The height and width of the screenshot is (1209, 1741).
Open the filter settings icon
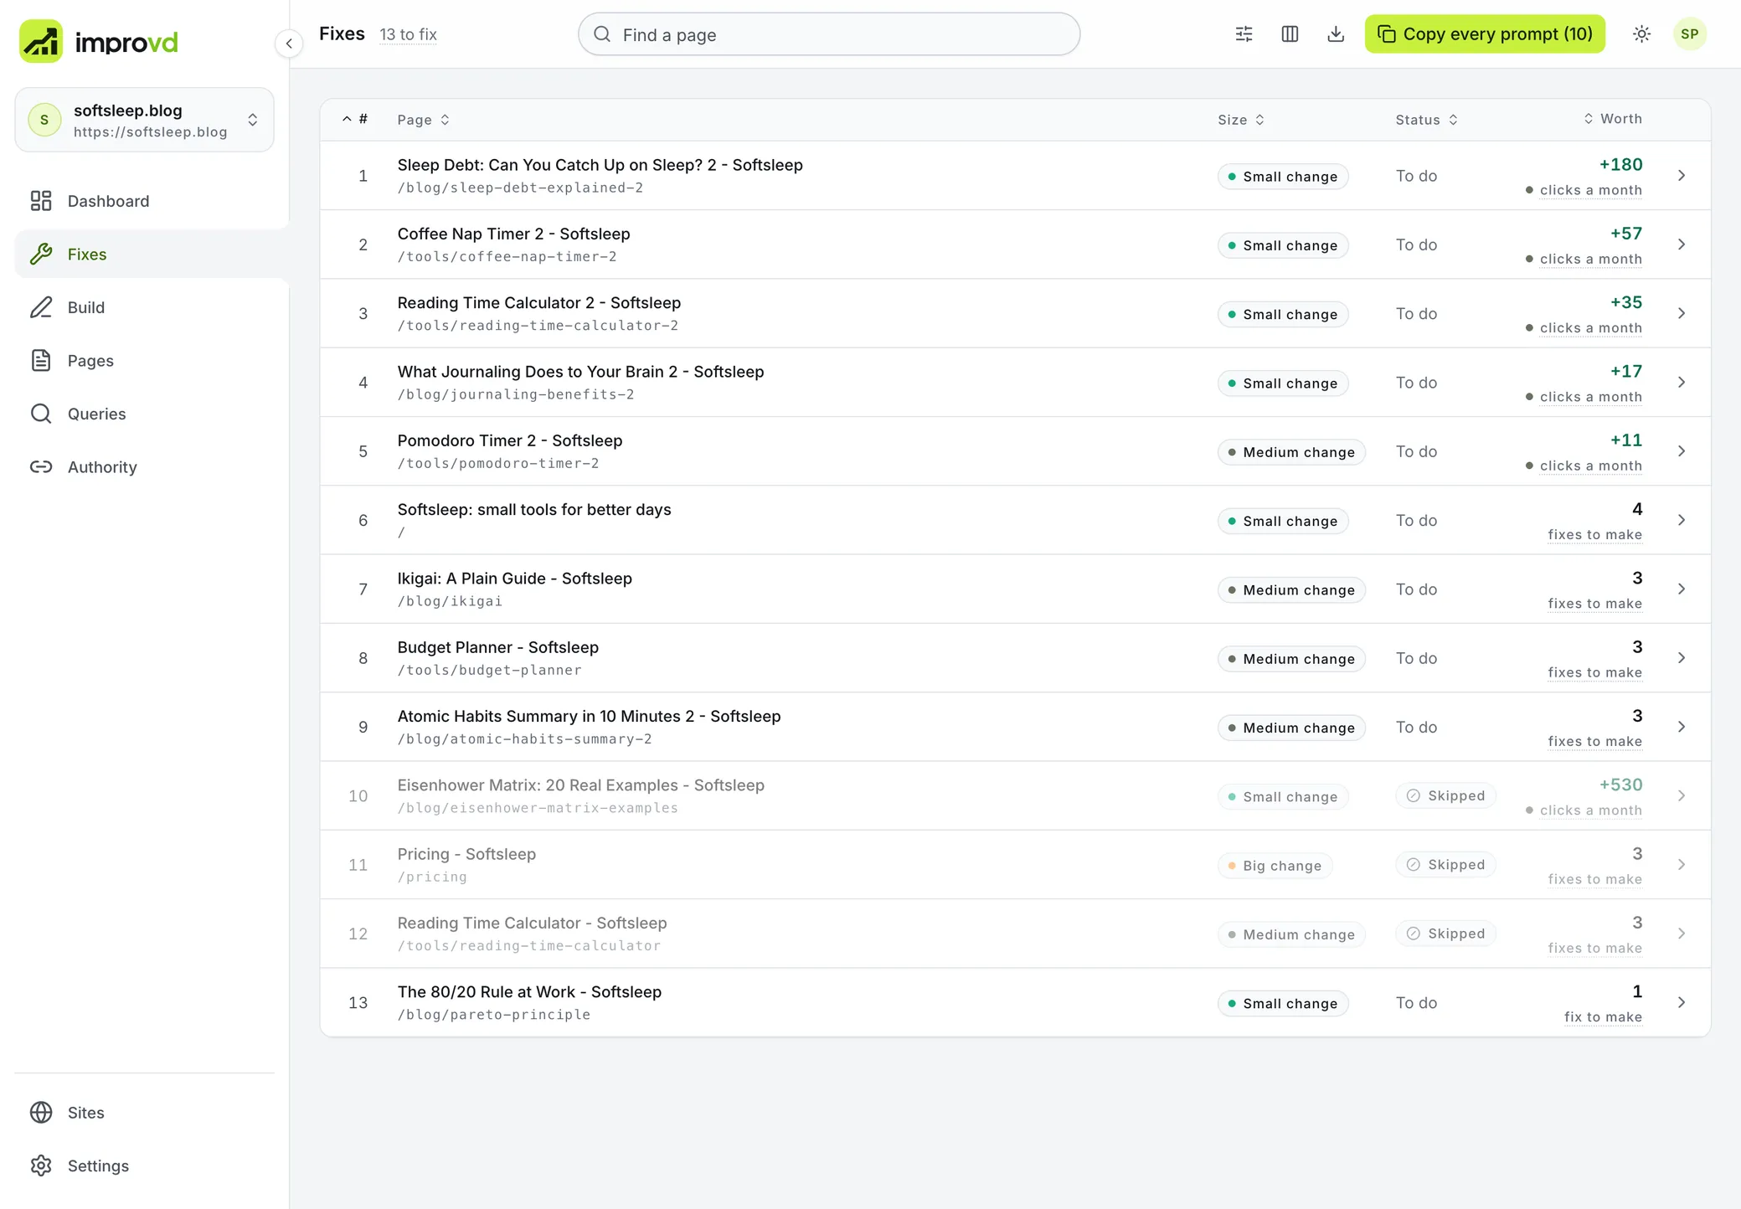tap(1244, 34)
